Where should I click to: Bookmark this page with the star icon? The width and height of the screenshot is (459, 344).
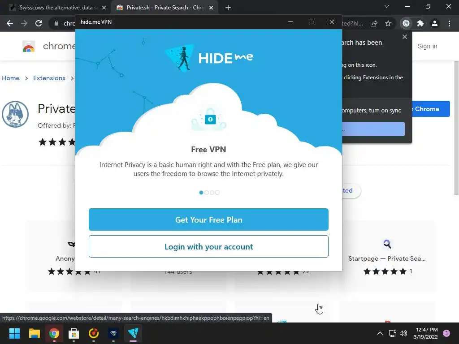pyautogui.click(x=388, y=23)
